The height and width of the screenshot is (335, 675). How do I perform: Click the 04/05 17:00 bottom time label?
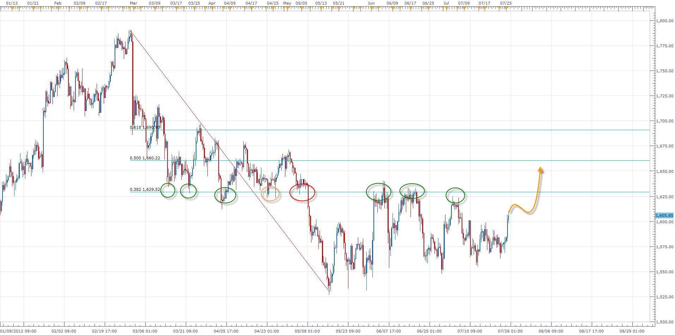click(226, 331)
